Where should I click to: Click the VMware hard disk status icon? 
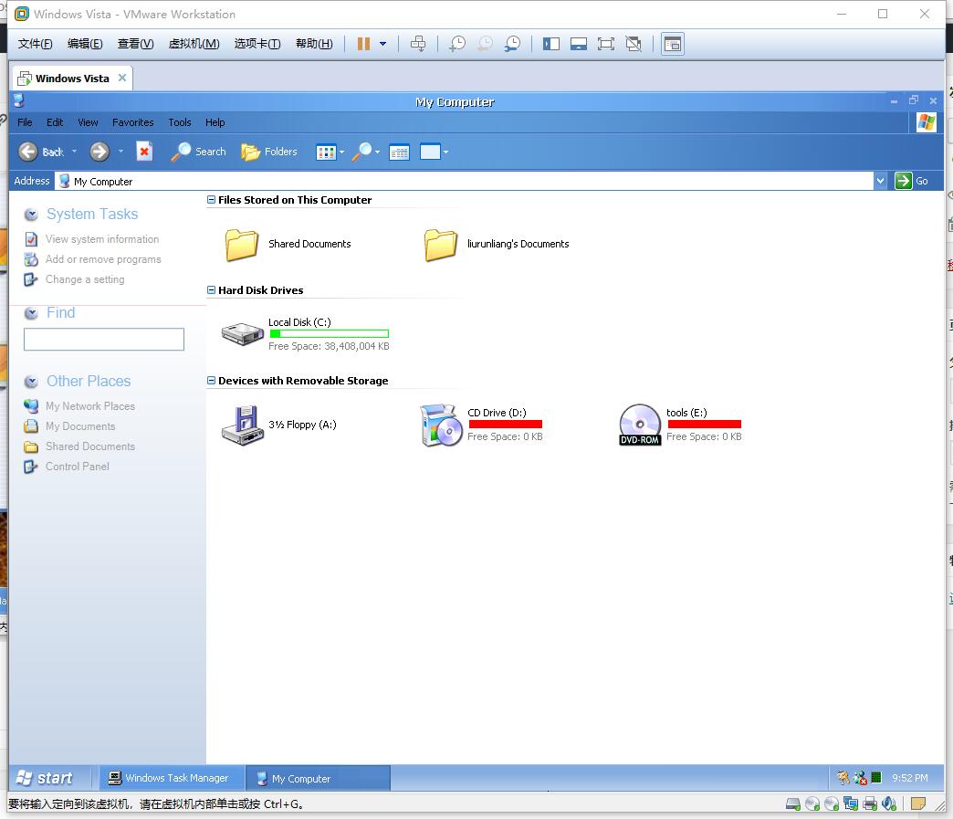point(793,803)
